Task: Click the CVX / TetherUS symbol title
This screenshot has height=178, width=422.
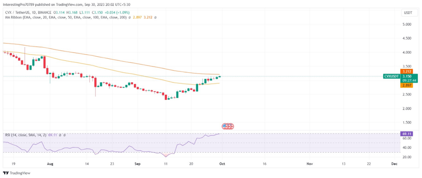Action: [17, 12]
